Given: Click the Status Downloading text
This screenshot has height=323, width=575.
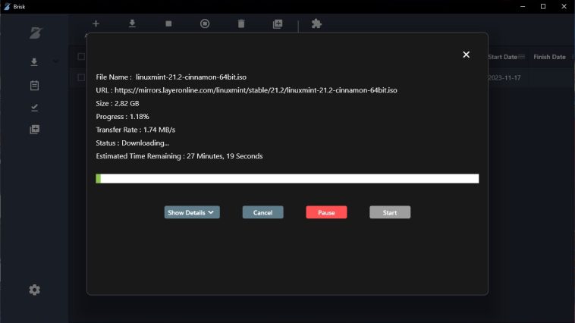Looking at the screenshot, I should (x=133, y=143).
